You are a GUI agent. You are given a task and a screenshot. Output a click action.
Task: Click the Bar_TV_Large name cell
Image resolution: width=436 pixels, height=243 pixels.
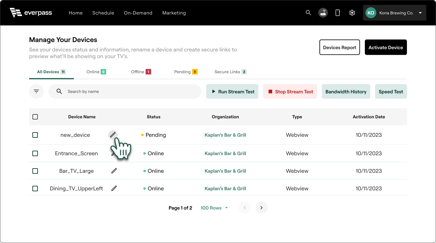point(76,171)
